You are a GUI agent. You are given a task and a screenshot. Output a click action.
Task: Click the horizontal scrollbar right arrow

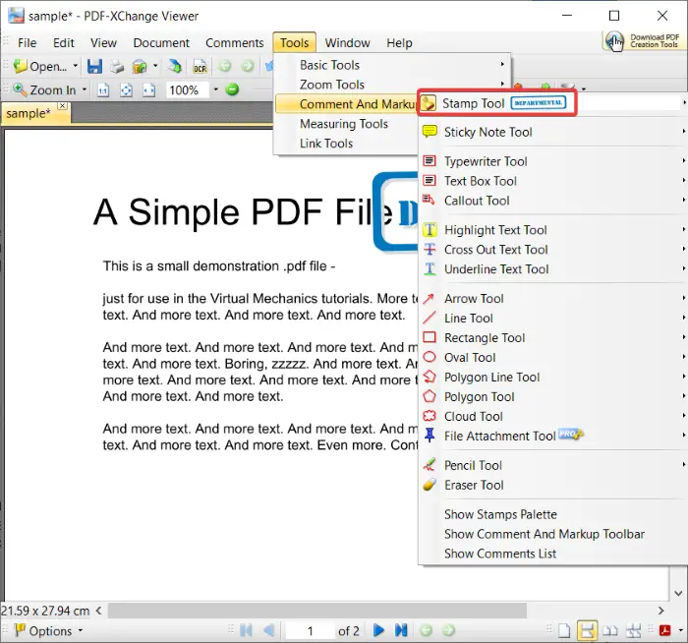pyautogui.click(x=661, y=611)
